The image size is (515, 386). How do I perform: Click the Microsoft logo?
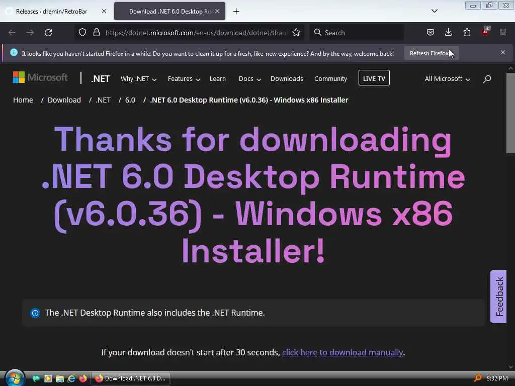(x=40, y=77)
